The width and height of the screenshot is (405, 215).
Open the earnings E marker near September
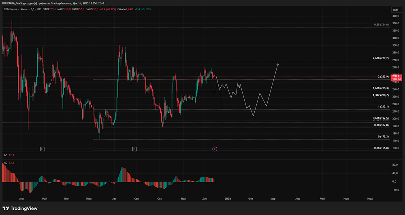[x=134, y=149]
